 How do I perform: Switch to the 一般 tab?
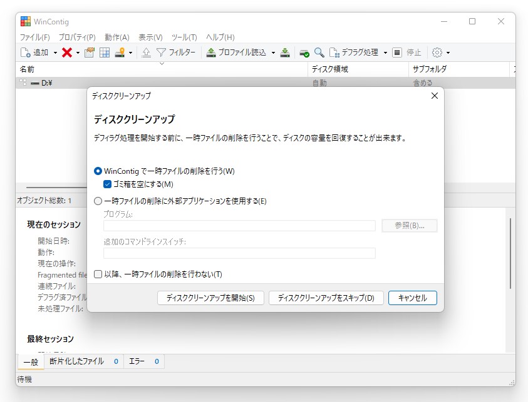31,361
